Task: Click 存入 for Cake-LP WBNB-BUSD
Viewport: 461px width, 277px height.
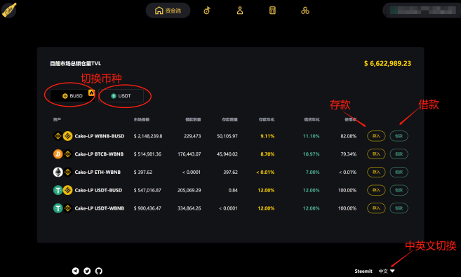Action: coord(376,136)
